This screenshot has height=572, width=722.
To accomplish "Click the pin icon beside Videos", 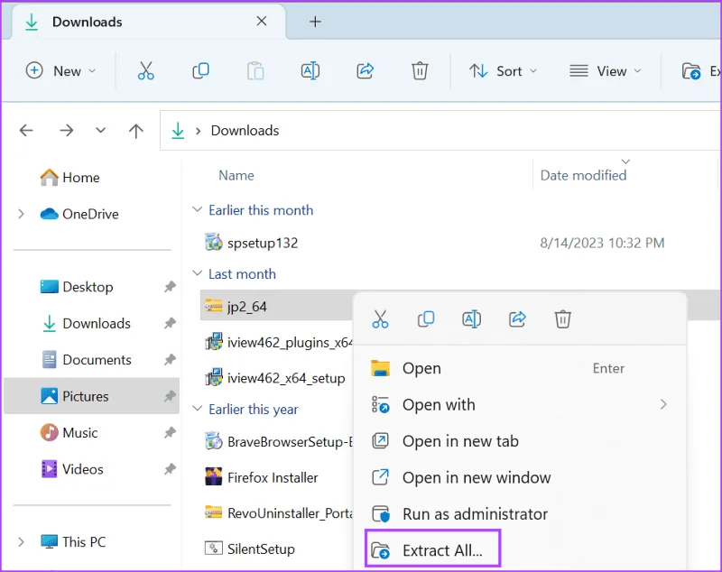I will tap(170, 469).
